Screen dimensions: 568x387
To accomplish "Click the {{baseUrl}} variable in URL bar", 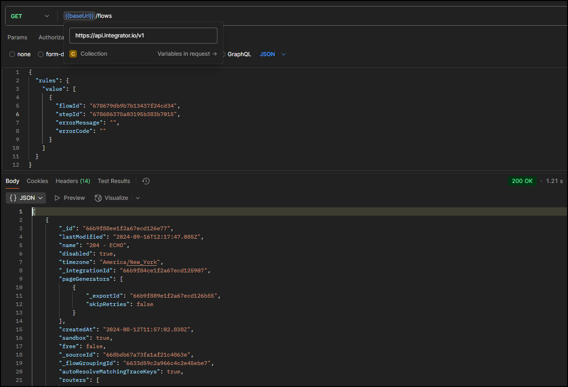I will coord(79,16).
